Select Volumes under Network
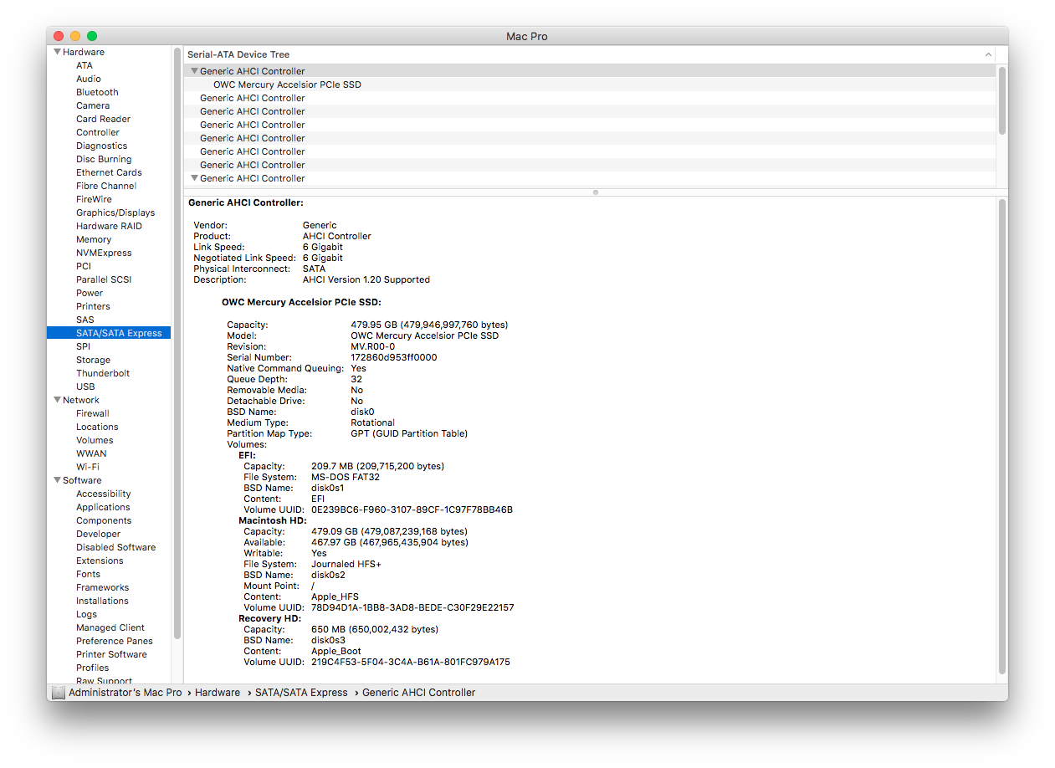Viewport: 1055px width, 768px height. (x=95, y=440)
